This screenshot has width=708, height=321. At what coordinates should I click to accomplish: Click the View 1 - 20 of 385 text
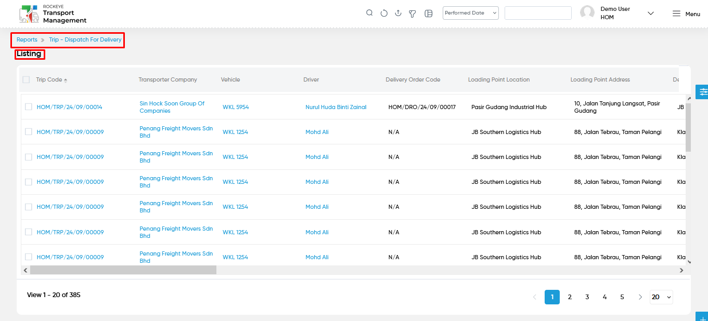point(54,295)
